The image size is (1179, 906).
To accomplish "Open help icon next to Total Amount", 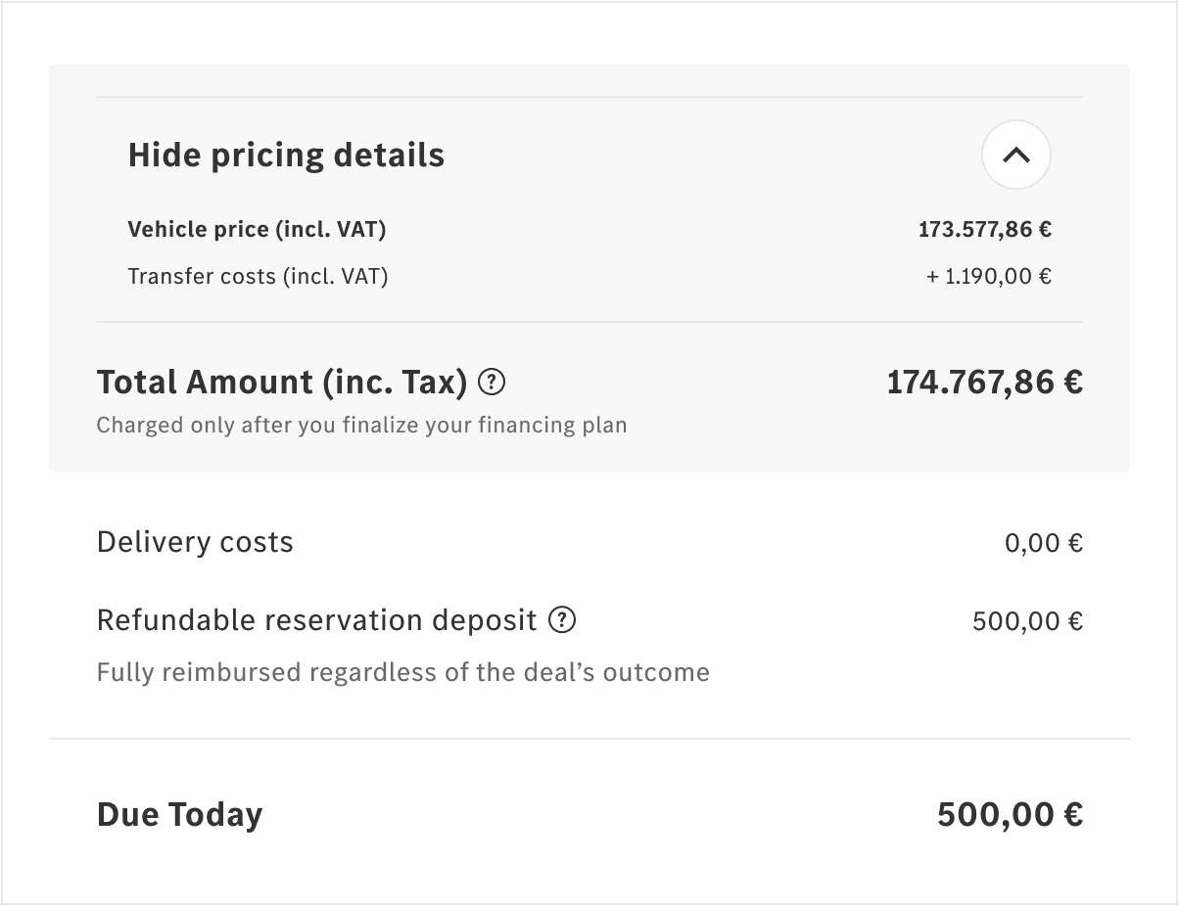I will [x=492, y=382].
